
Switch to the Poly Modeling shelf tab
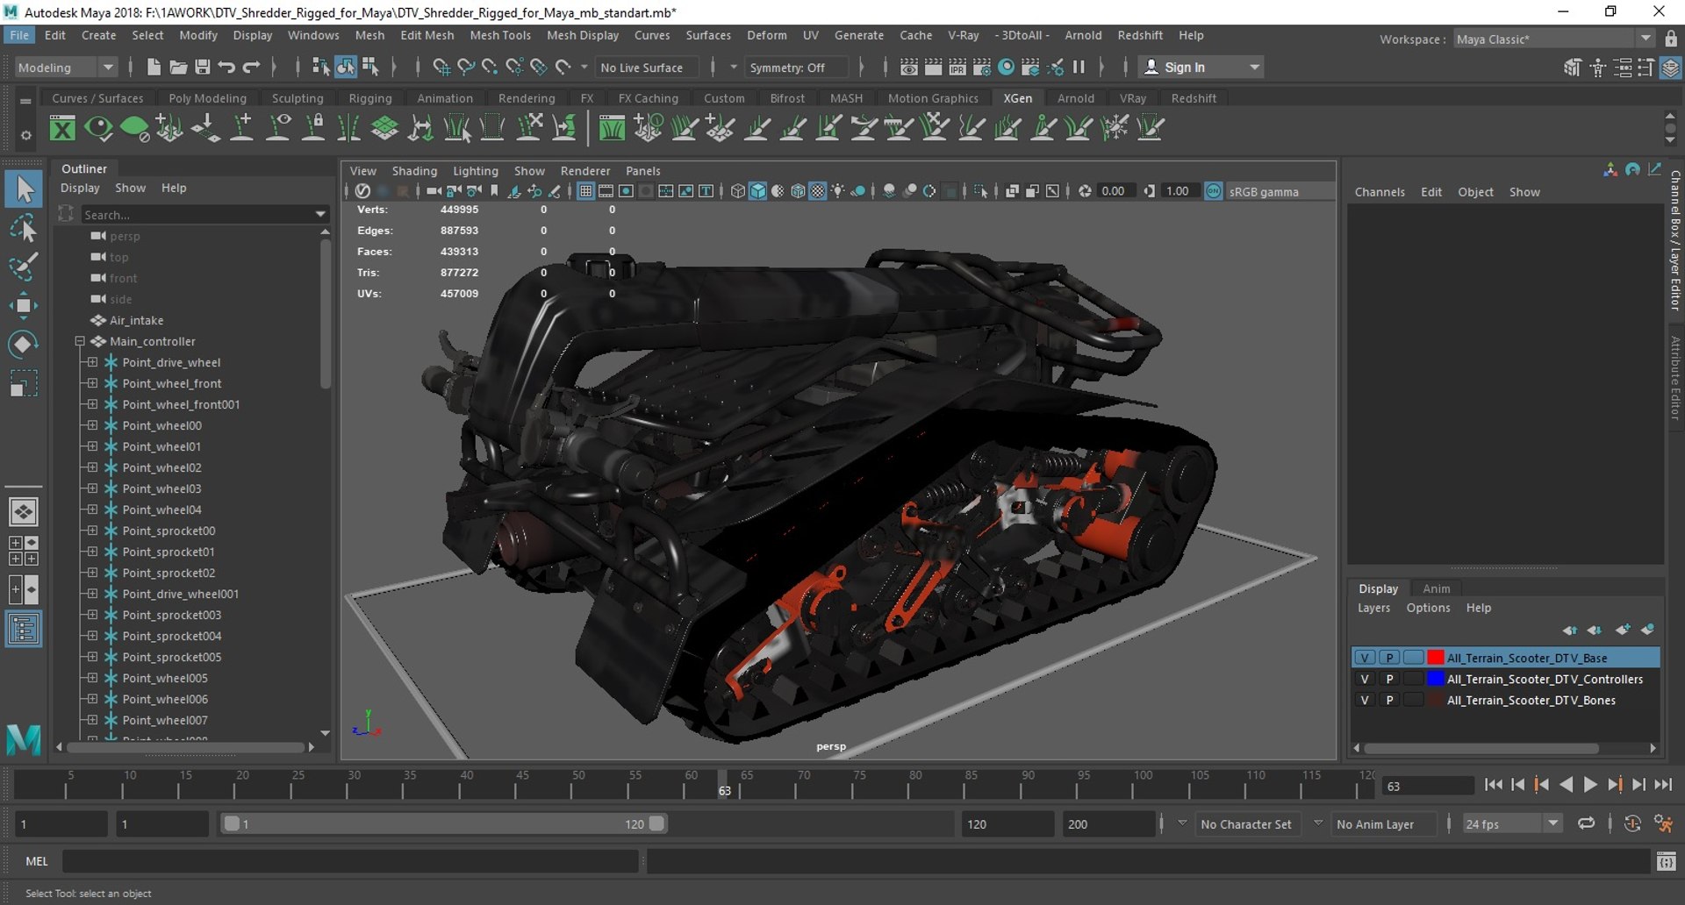click(207, 98)
